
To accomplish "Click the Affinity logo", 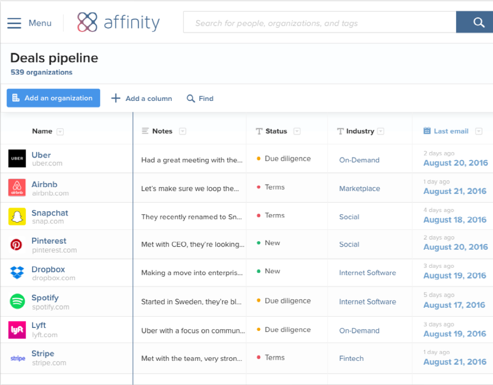I will point(119,23).
